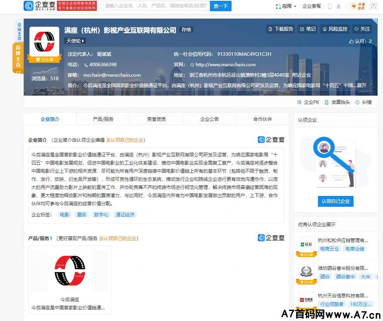This screenshot has height=321, width=383.
Task: Switch to the 产品/服务 tab
Action: coord(103,119)
